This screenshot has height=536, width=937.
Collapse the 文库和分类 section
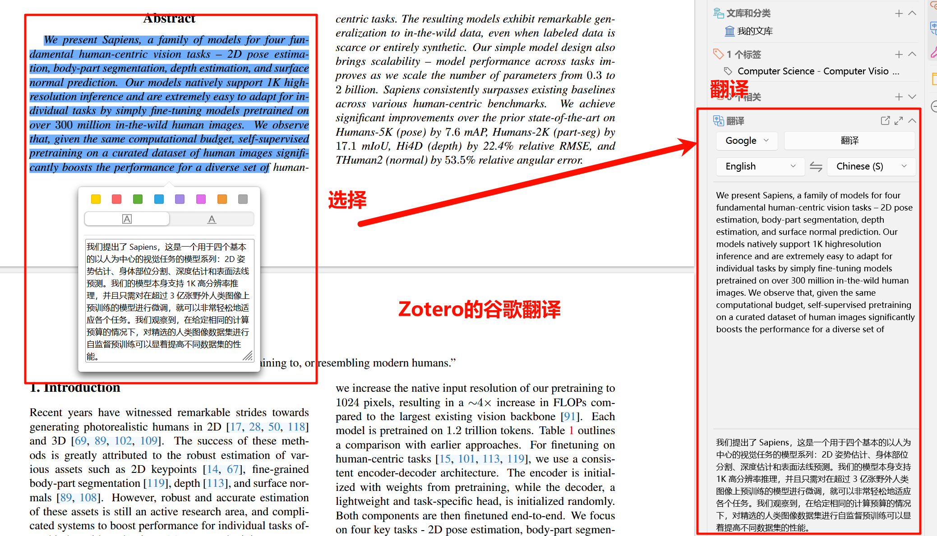(x=912, y=14)
